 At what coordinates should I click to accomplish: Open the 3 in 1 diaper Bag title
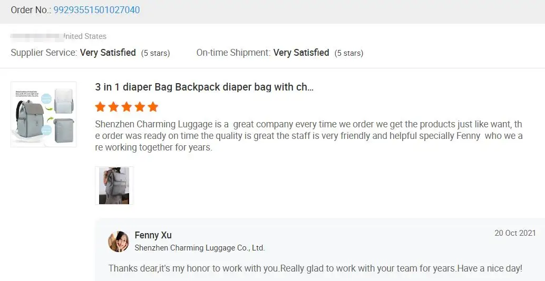tap(205, 87)
